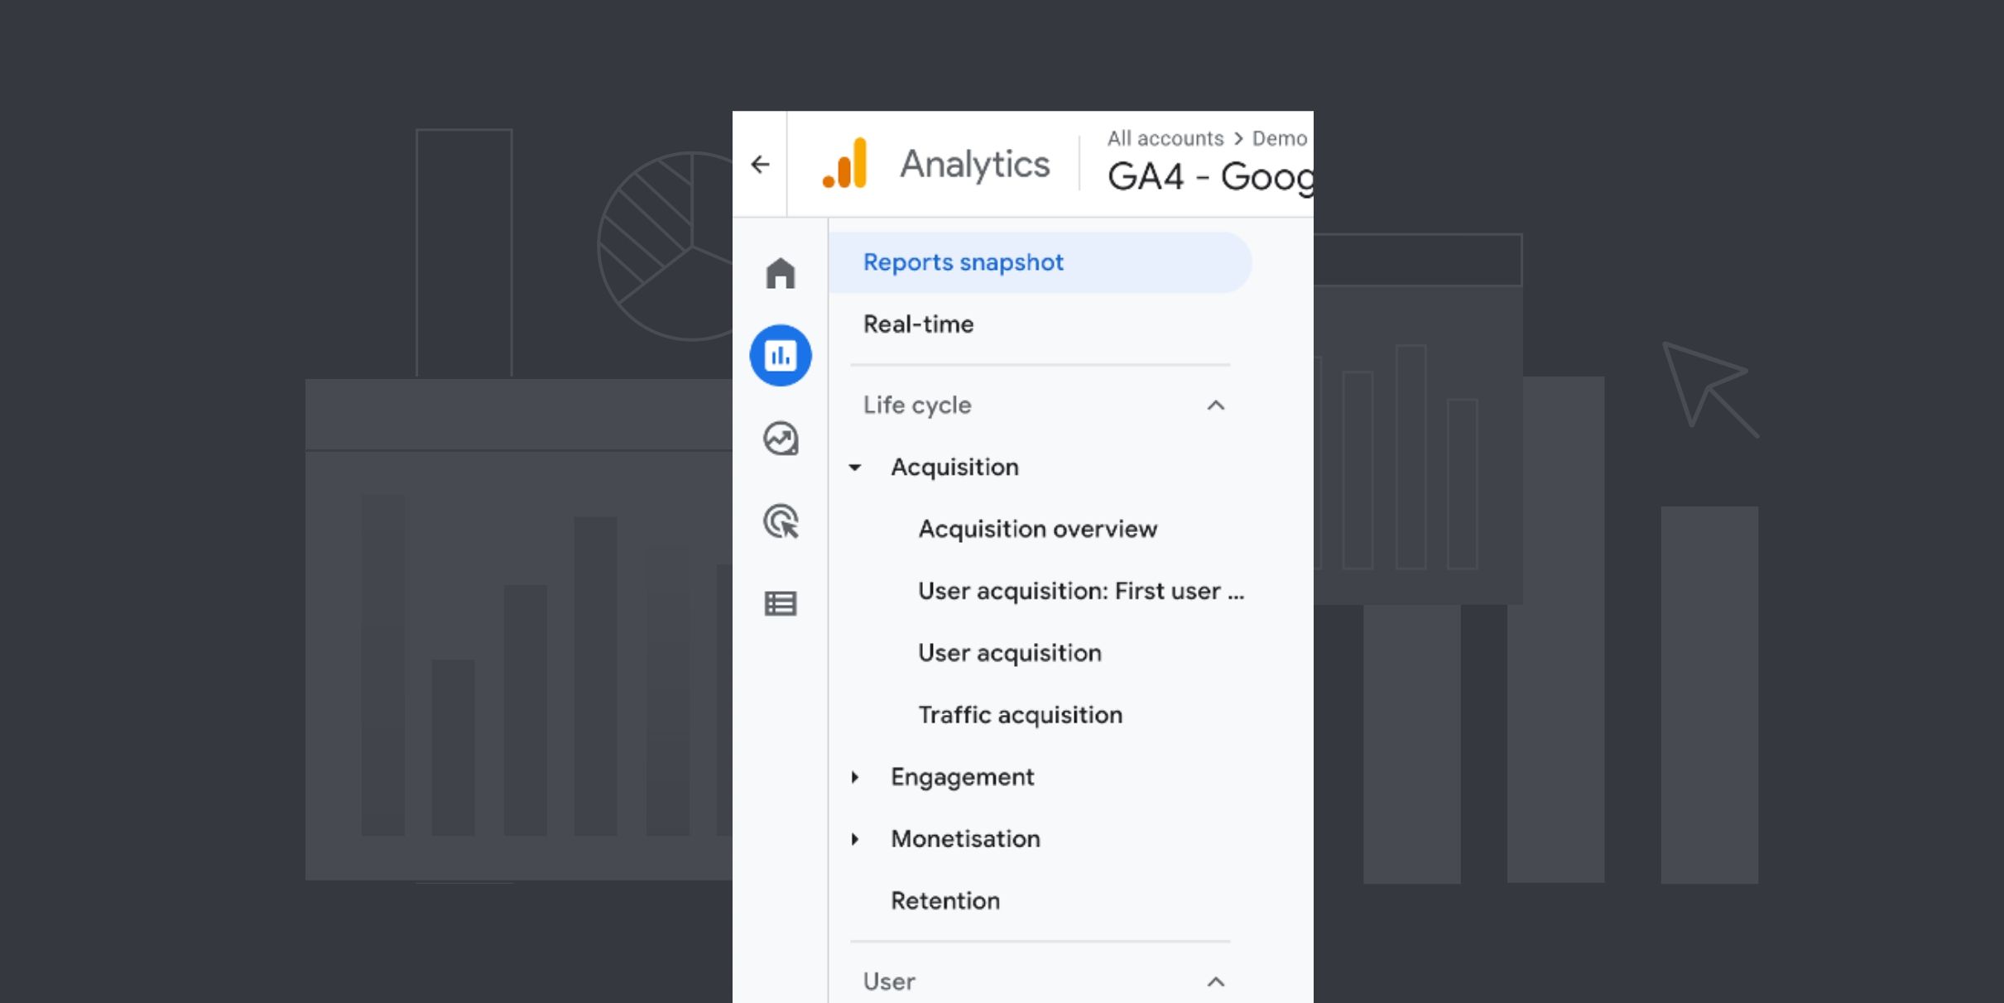
Task: Collapse the User section chevron
Action: pyautogui.click(x=1215, y=982)
